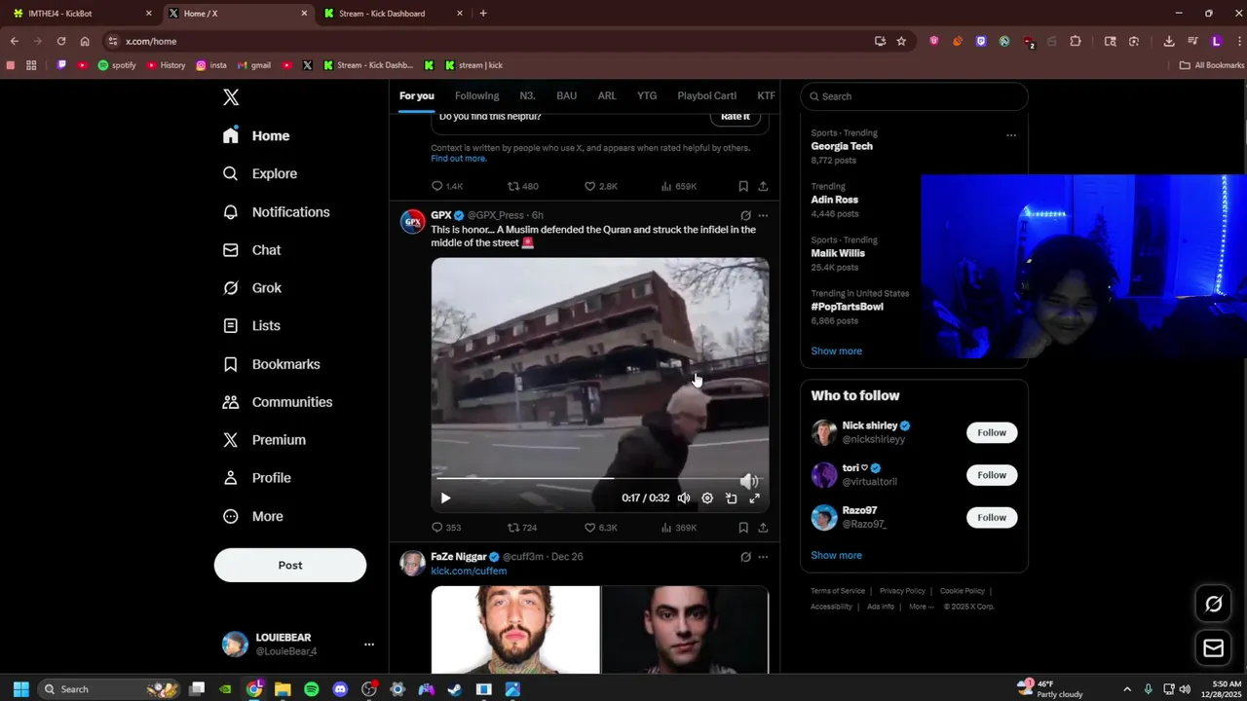Open the more menu on the @cuff3m post
Image resolution: width=1247 pixels, height=701 pixels.
coord(763,557)
